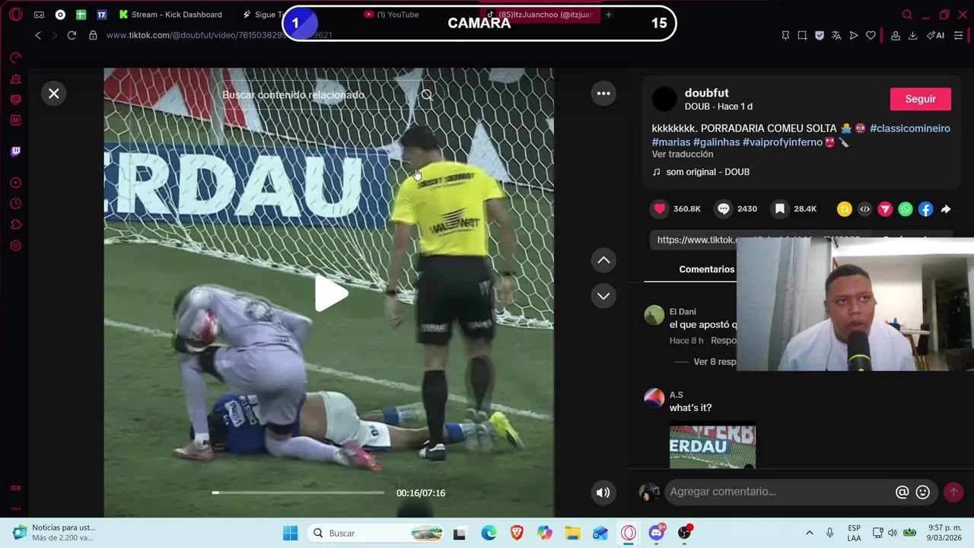Click Ver traducción for the caption
Image resolution: width=974 pixels, height=548 pixels.
point(683,155)
